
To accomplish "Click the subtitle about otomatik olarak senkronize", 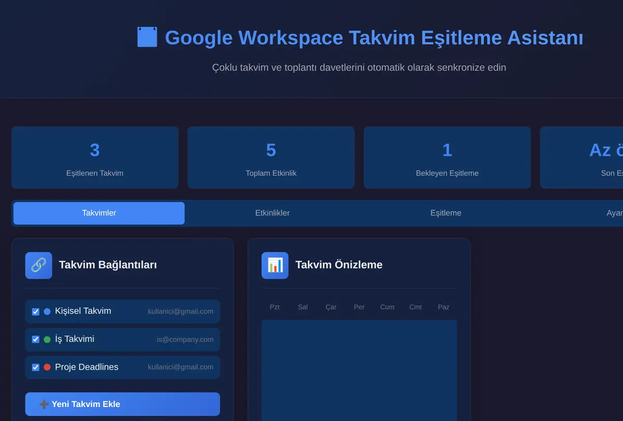I will 359,67.
